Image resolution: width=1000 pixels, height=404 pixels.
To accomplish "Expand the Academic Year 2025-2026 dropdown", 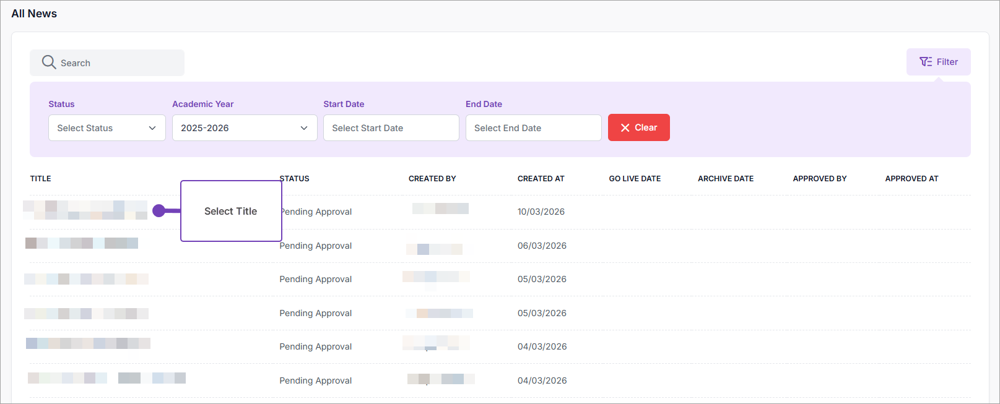I will pos(244,128).
